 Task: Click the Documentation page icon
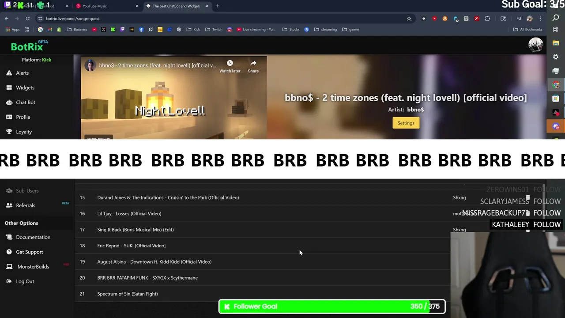click(x=9, y=237)
